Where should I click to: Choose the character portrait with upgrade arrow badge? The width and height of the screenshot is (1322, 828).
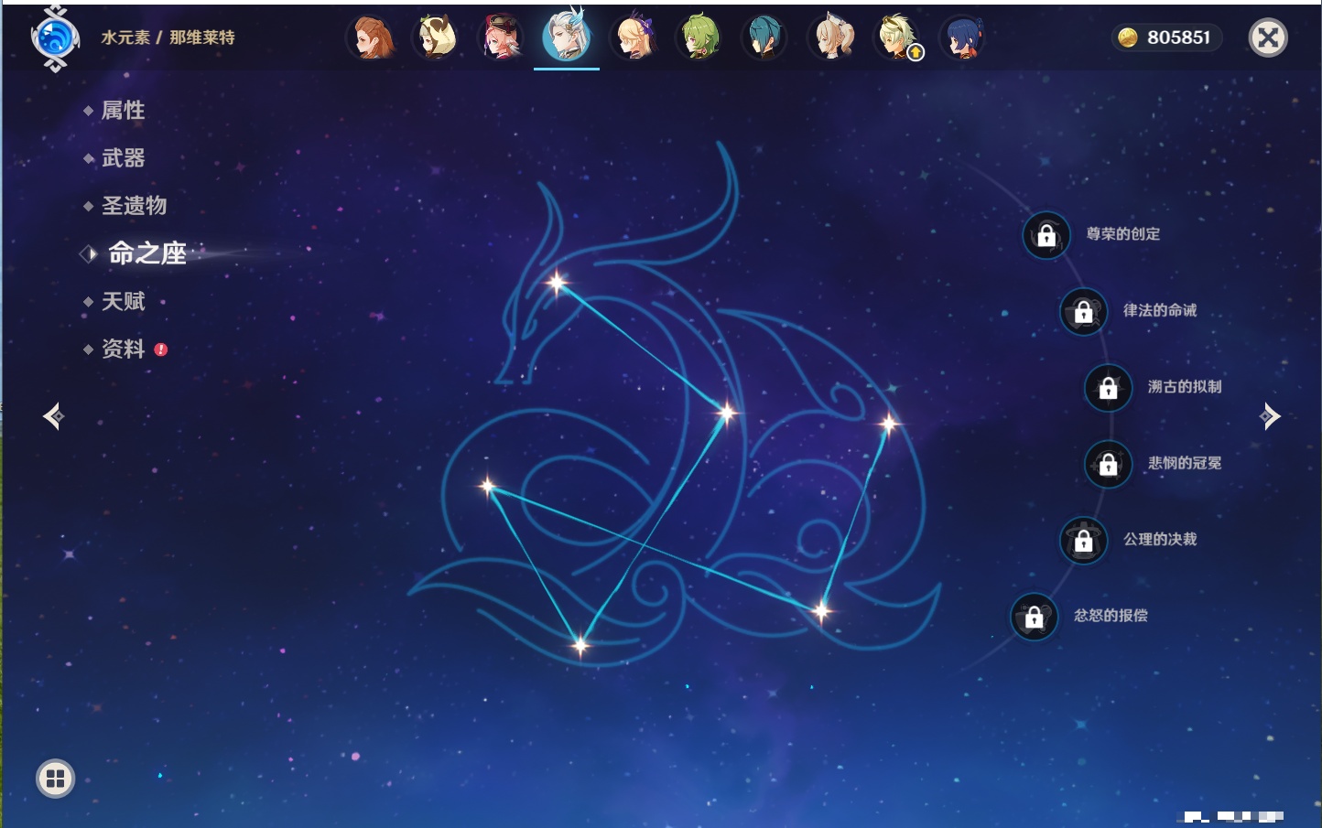click(x=897, y=38)
